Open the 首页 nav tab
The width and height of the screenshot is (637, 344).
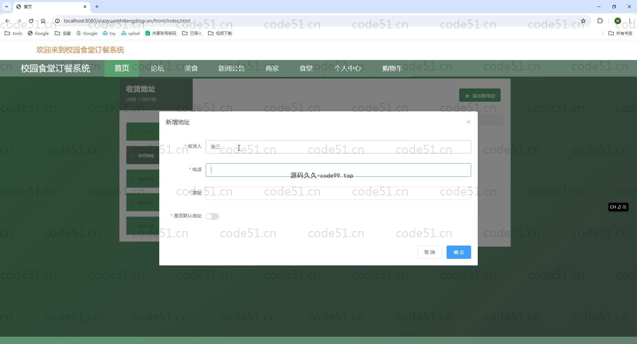[x=122, y=68]
